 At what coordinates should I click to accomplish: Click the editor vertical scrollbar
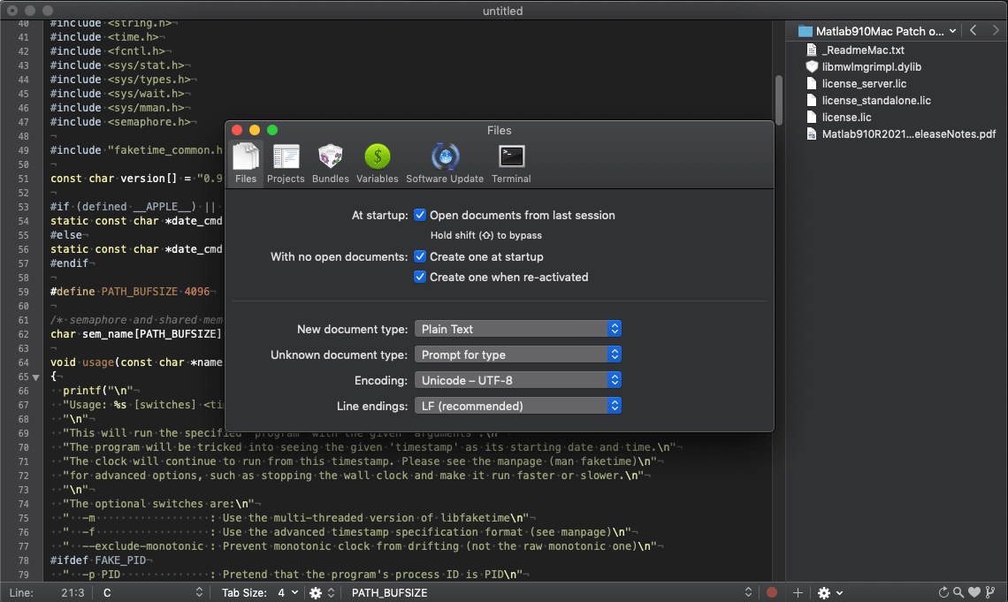[x=779, y=99]
